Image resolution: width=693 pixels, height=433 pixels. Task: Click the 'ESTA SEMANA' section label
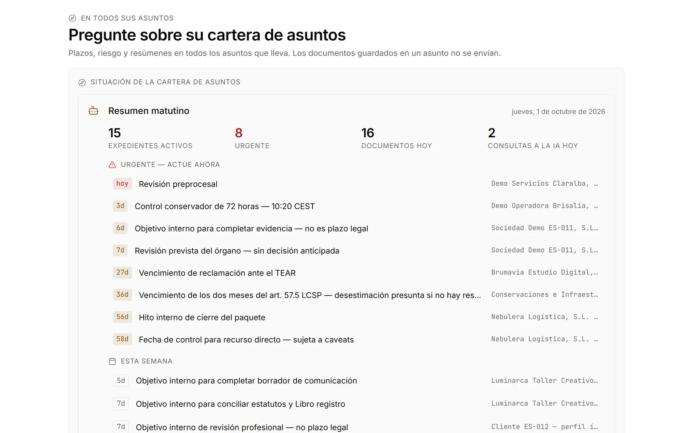[146, 361]
